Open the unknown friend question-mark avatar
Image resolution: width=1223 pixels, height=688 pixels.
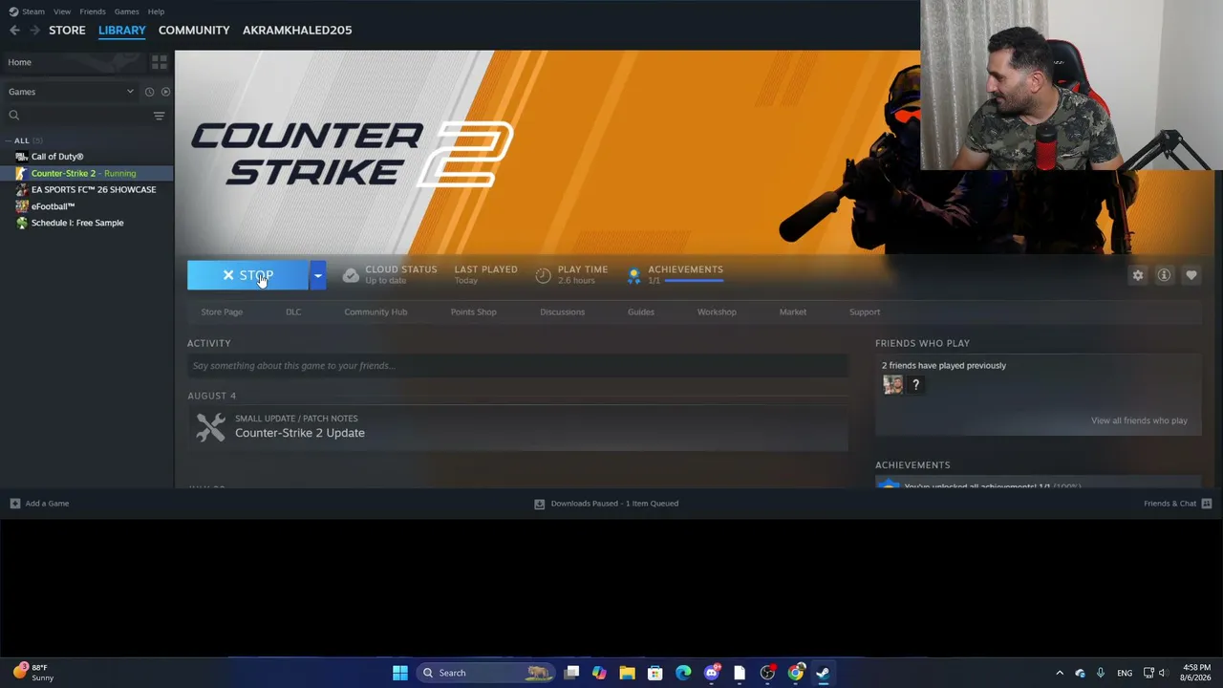[x=915, y=385]
